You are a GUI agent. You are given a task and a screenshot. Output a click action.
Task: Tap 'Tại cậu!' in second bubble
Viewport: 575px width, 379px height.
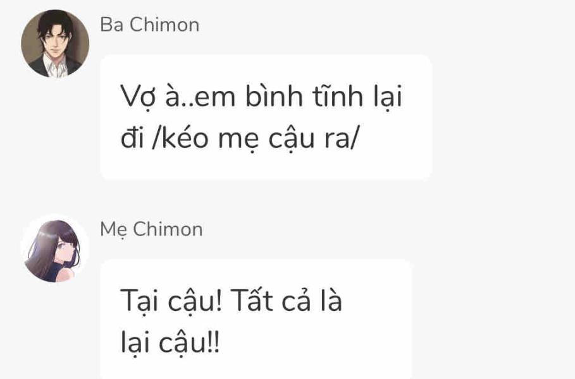tap(171, 302)
